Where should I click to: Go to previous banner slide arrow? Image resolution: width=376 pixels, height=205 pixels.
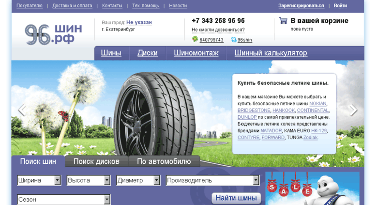[x=22, y=110]
